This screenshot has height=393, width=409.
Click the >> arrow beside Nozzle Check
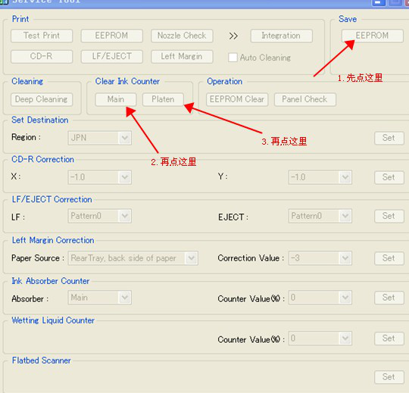233,36
